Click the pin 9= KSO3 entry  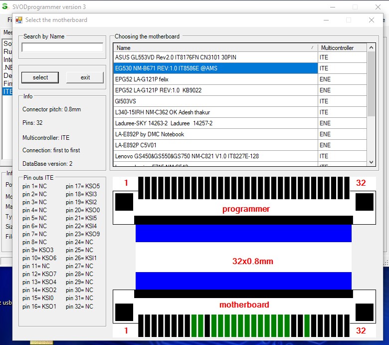point(38,250)
